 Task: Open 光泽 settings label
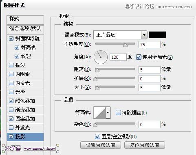[x=20, y=92]
